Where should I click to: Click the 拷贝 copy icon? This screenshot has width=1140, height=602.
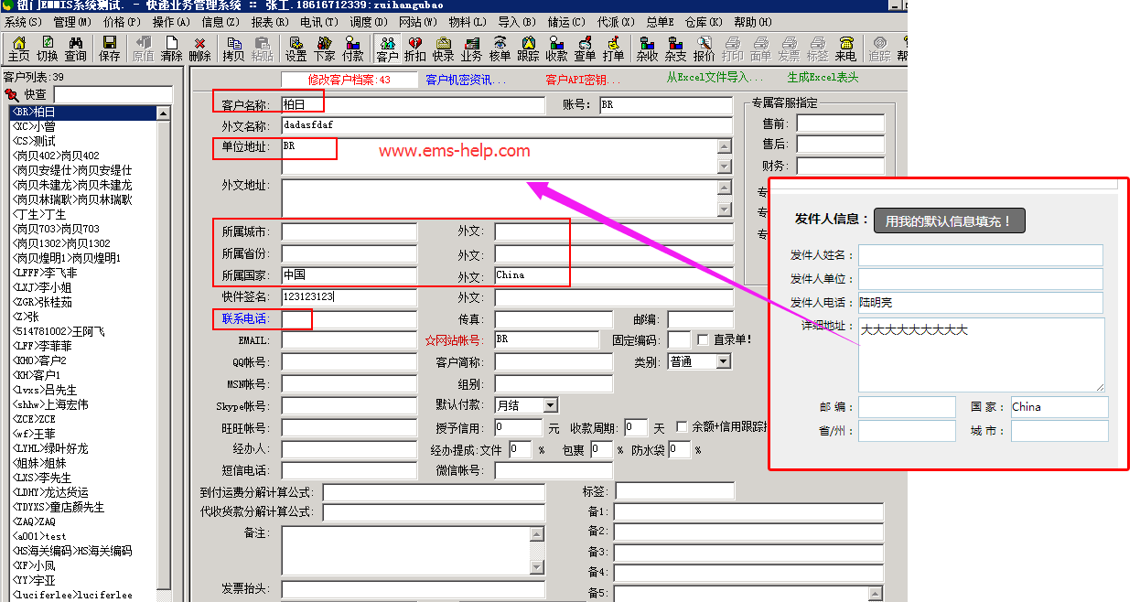coord(233,49)
